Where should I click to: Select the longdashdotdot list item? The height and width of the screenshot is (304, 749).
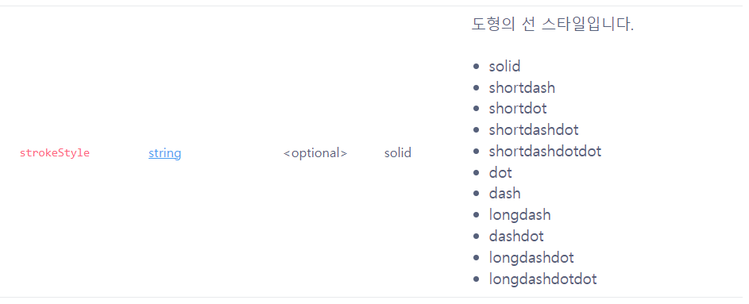click(x=543, y=279)
